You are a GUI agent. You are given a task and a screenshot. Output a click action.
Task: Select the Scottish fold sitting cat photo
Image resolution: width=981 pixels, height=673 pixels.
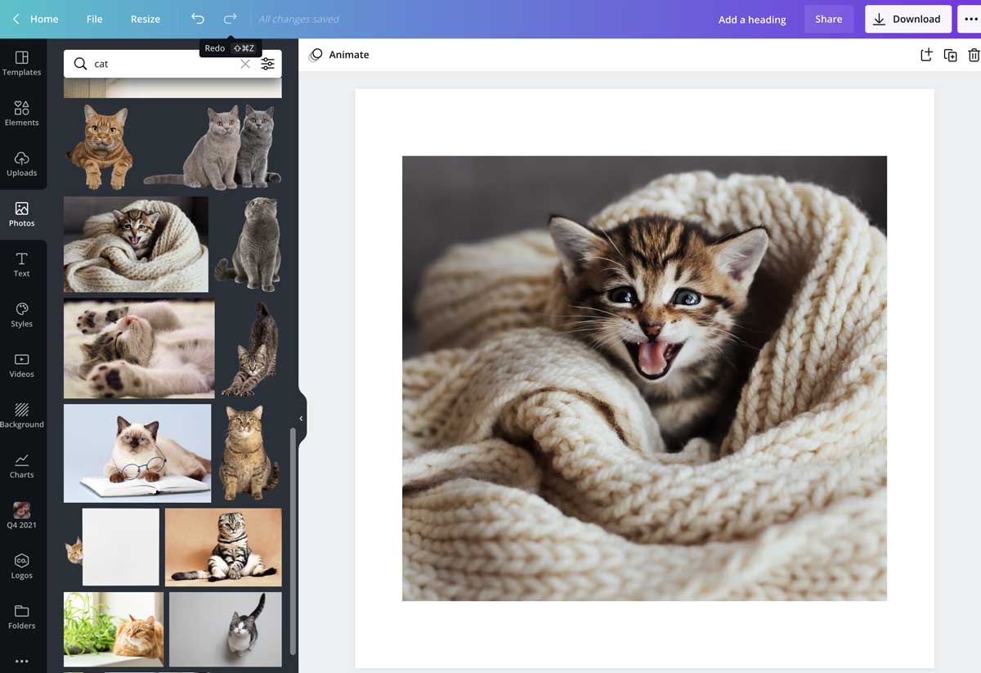223,547
